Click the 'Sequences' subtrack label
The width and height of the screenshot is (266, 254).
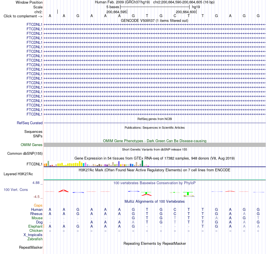point(33,131)
